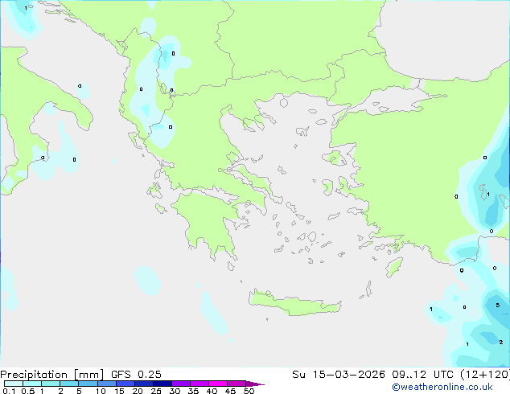The height and width of the screenshot is (394, 510).
Task: Click the "GFS 0.25" model label
Action: [x=136, y=375]
